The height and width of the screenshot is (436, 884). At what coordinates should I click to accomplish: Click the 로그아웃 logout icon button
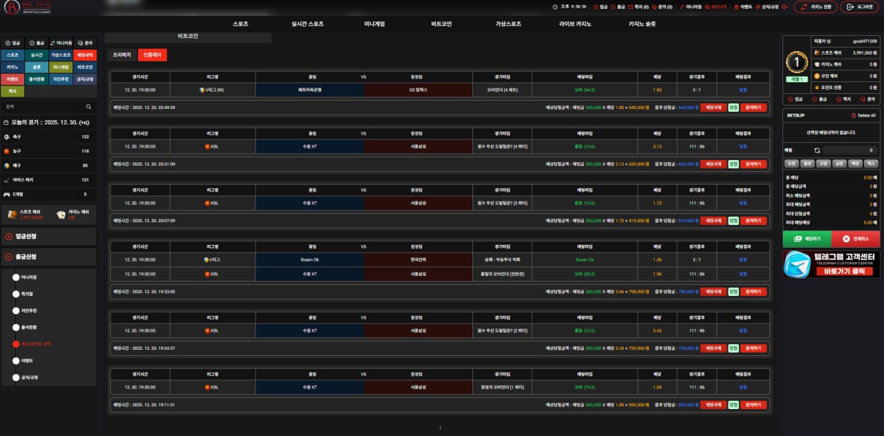coord(859,7)
